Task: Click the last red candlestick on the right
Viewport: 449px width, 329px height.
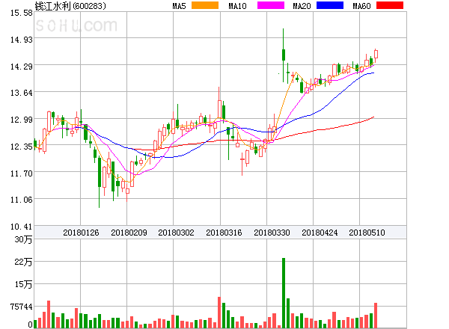Action: coord(376,55)
